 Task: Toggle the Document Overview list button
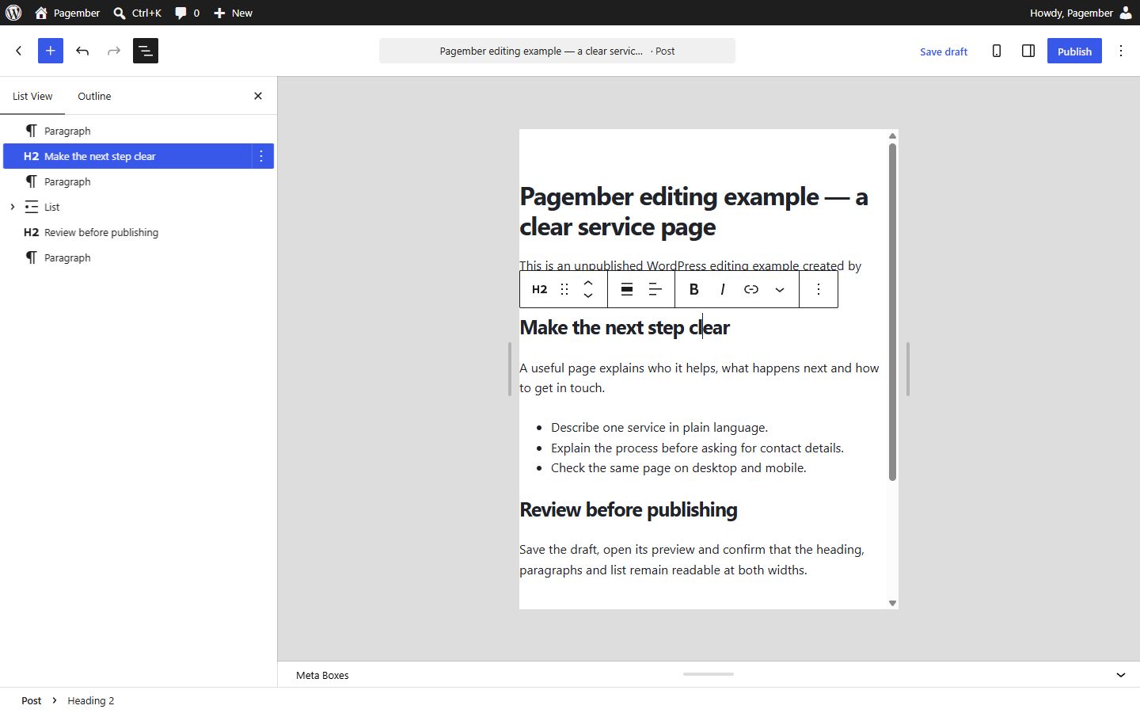[146, 51]
